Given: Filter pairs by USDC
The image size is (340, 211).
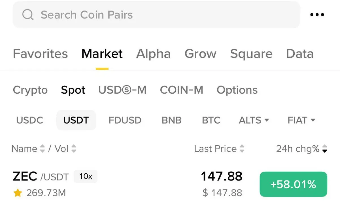Looking at the screenshot, I should [x=30, y=120].
